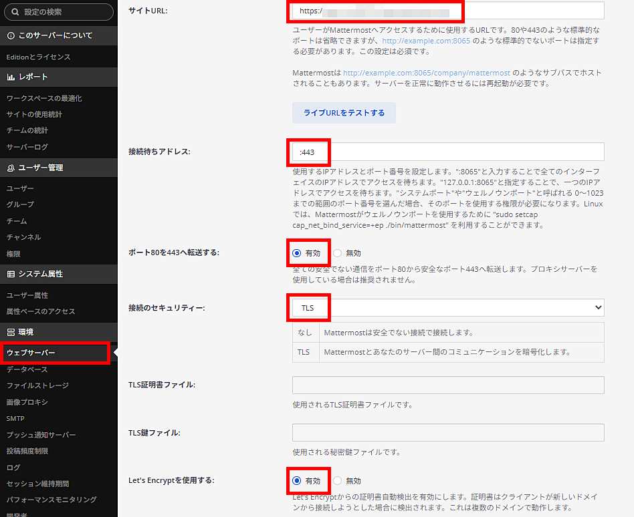Click the server icon beside 環境
Screen dimensions: 634x517
(11, 332)
